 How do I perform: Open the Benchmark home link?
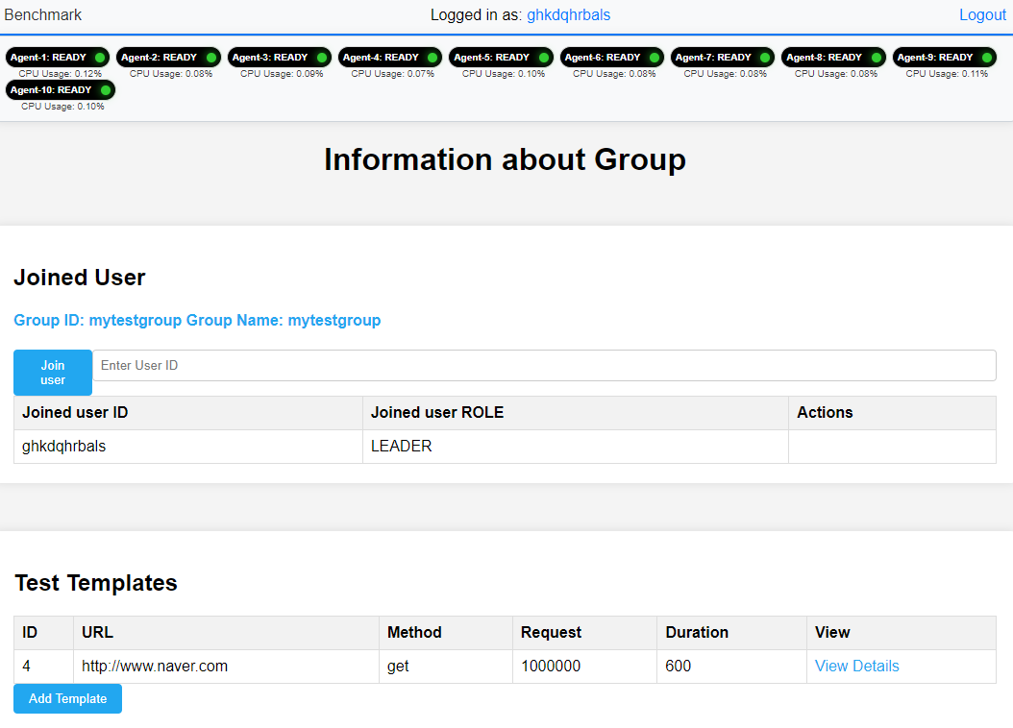click(42, 14)
